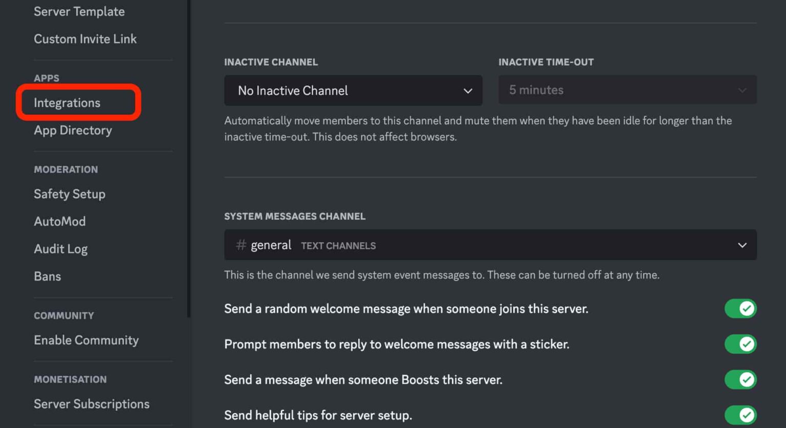Open AutoMod settings
This screenshot has height=428, width=786.
(x=60, y=221)
